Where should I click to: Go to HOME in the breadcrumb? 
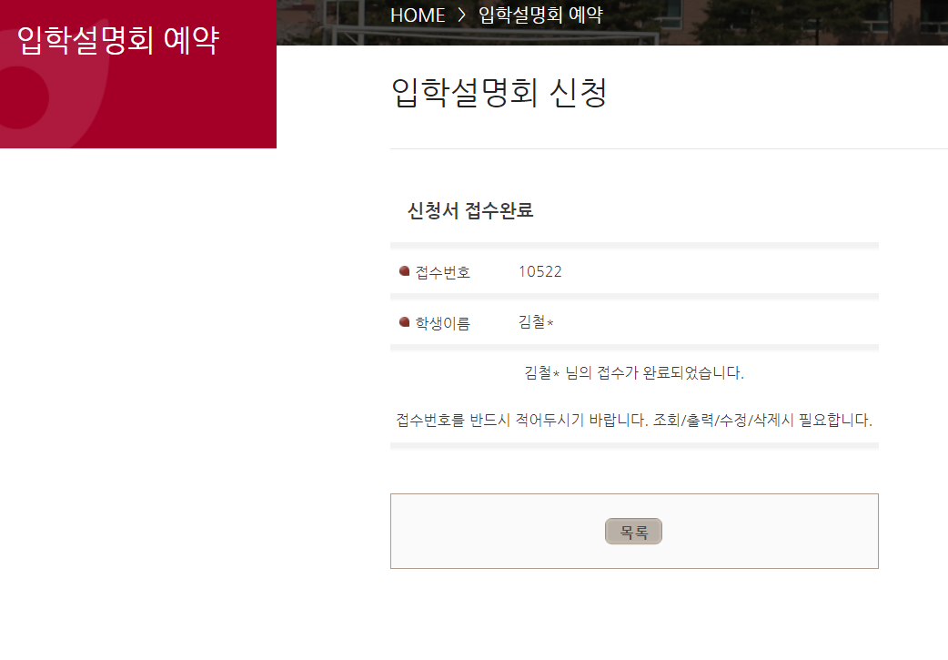pos(417,15)
